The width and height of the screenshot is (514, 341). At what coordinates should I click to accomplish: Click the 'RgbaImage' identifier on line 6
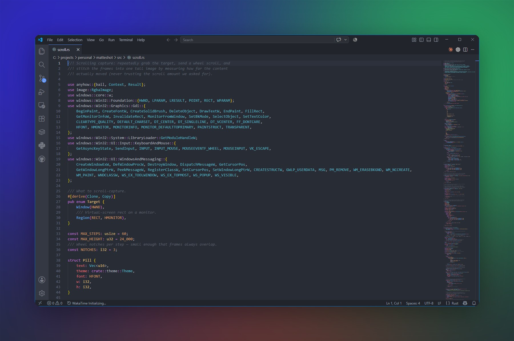tap(101, 90)
